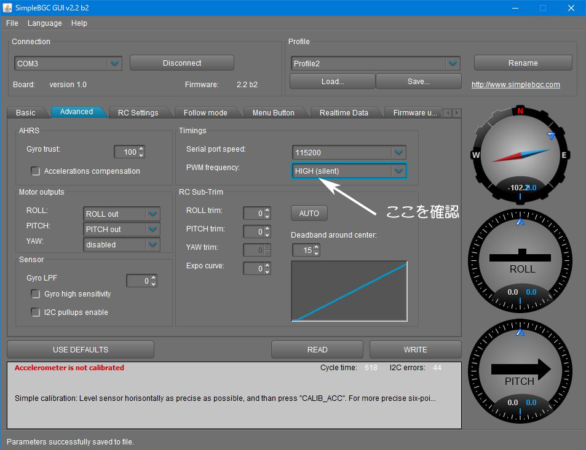Enable Accelerations compensation checkbox

coord(36,171)
